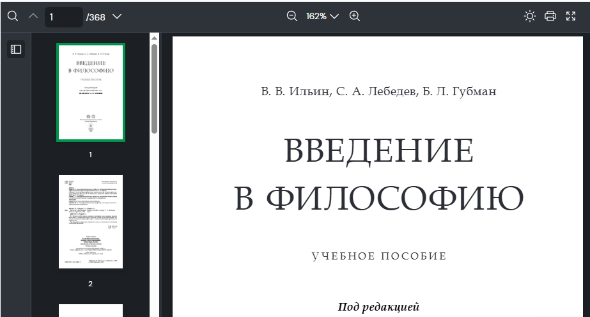Print the document with the printer icon

pyautogui.click(x=550, y=16)
